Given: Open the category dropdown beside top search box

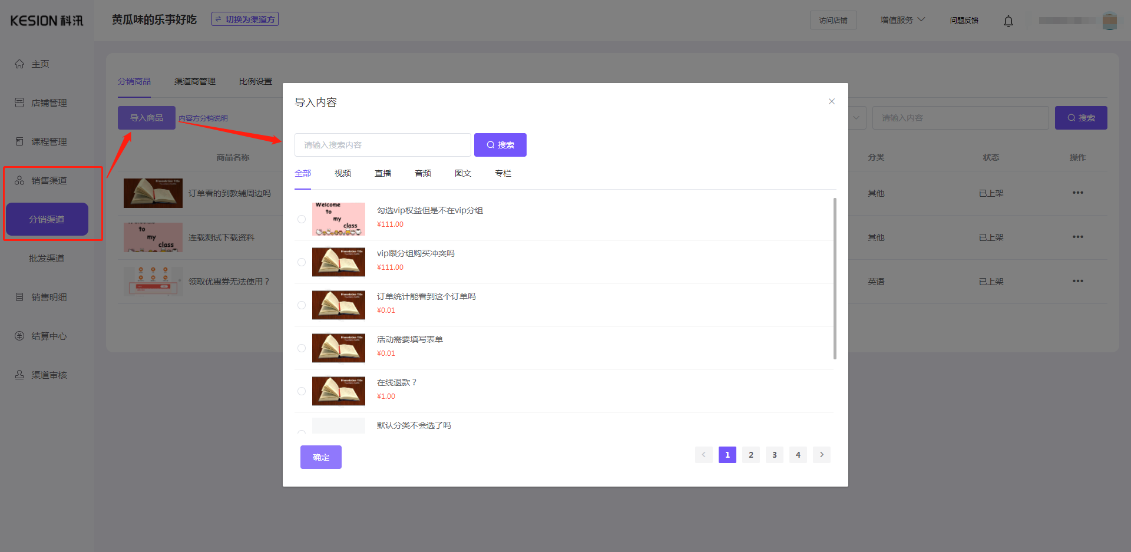Looking at the screenshot, I should coord(856,118).
